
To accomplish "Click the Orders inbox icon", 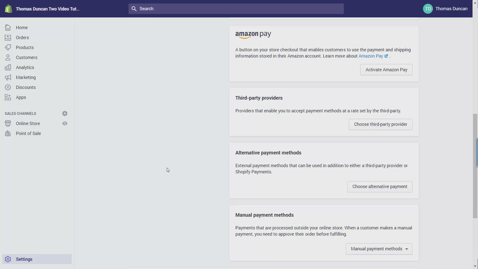I will [8, 37].
